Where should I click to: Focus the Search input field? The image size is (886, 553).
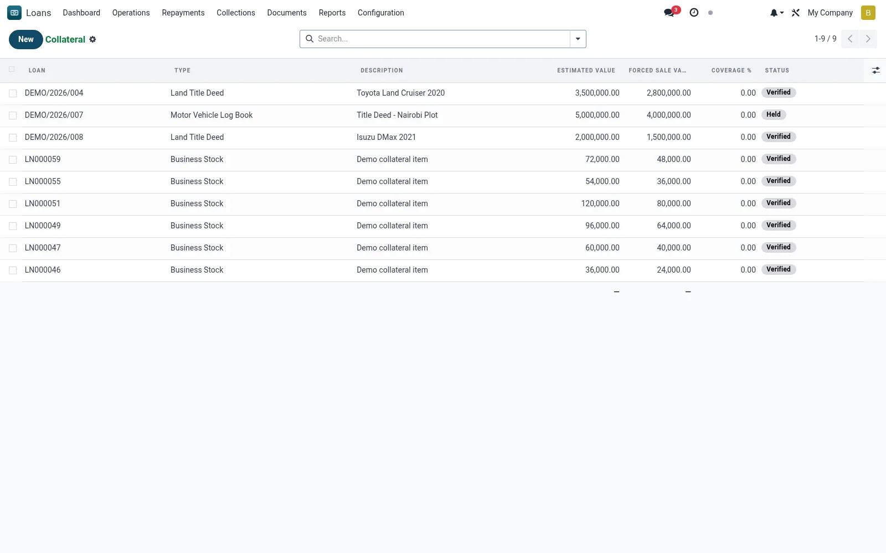point(442,39)
